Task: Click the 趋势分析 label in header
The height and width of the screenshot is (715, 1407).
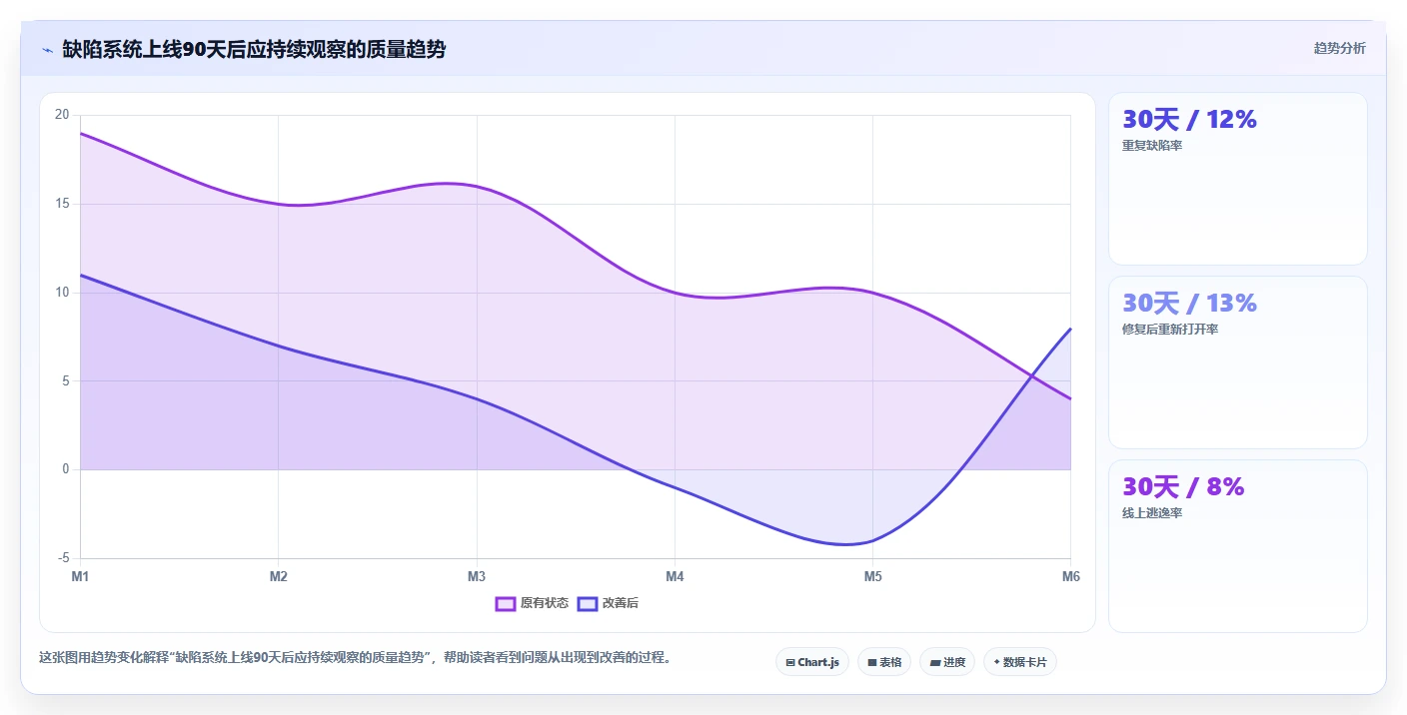Action: (1339, 48)
